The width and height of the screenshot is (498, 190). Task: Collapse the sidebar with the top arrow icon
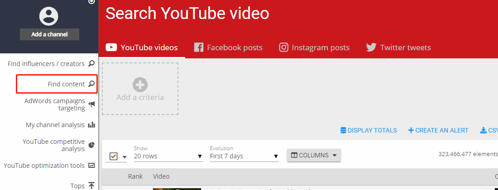91,2
